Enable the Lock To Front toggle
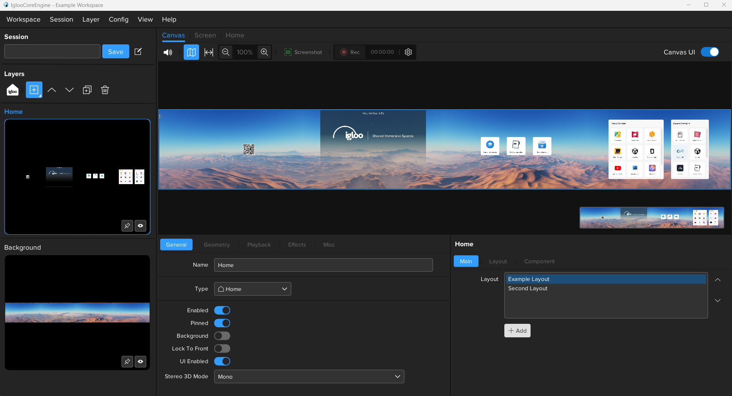 [x=222, y=348]
